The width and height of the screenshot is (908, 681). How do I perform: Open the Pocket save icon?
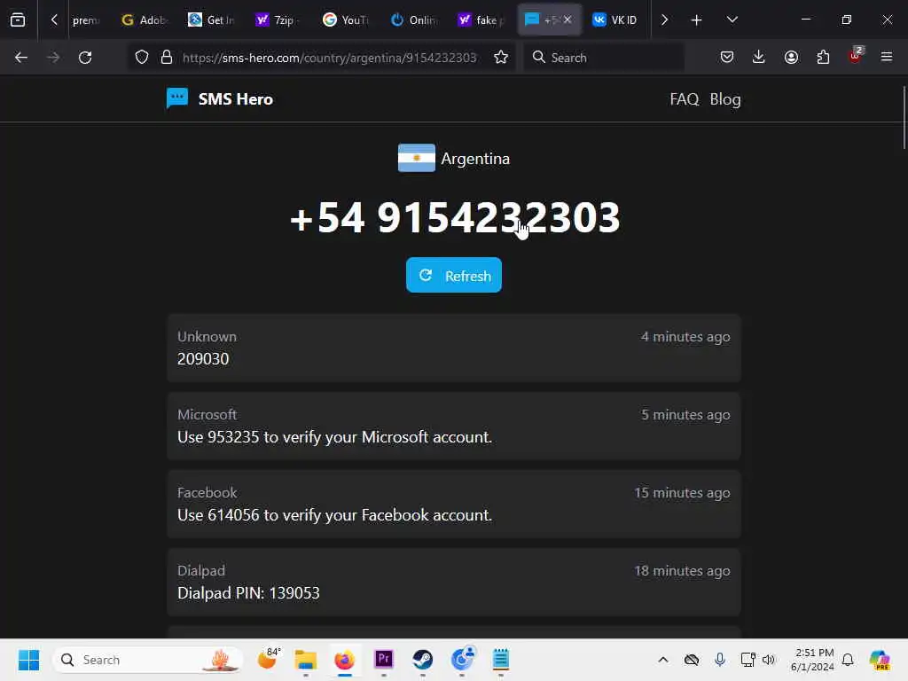tap(727, 58)
